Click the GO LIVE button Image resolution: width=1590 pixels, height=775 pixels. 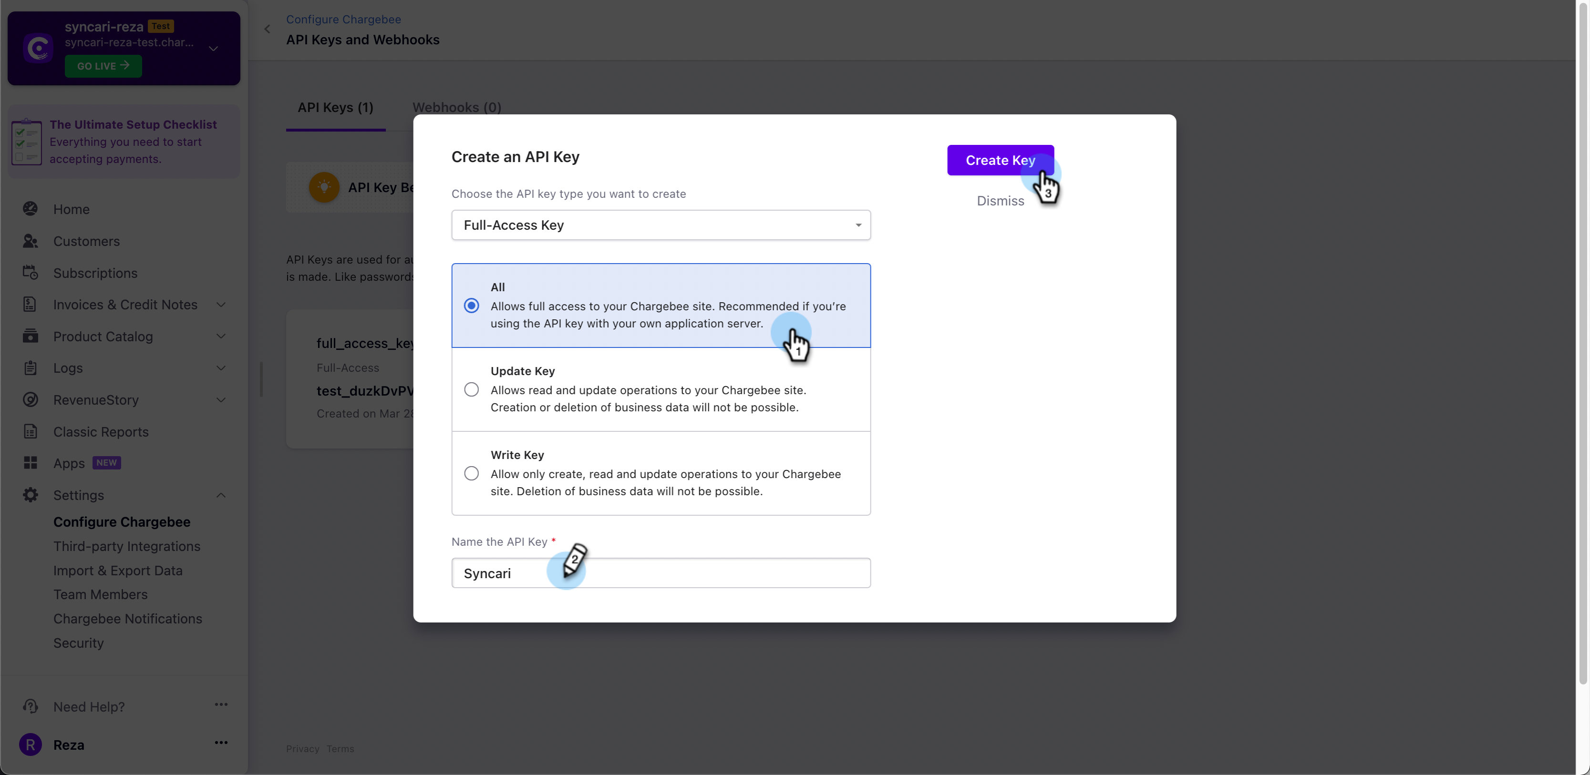click(x=103, y=66)
